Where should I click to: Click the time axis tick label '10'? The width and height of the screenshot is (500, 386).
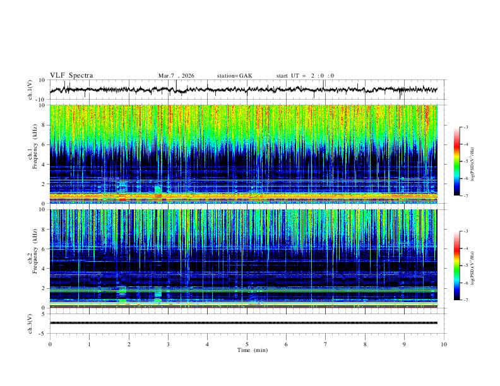pos(444,344)
